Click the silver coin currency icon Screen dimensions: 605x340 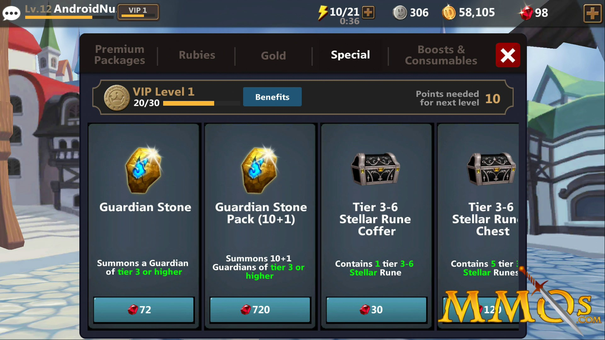click(x=400, y=13)
